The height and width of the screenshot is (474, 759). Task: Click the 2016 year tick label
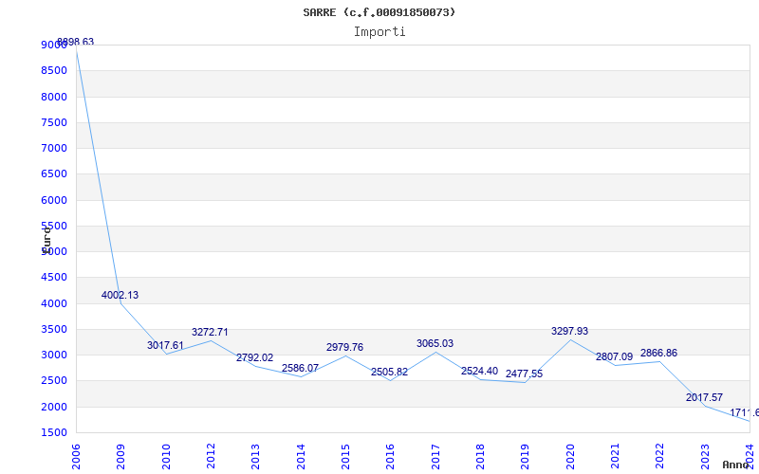pos(390,455)
